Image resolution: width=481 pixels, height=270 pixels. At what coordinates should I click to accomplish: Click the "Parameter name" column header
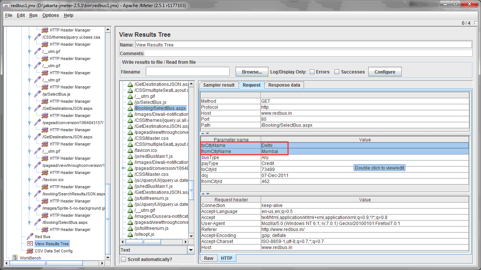[x=231, y=140]
